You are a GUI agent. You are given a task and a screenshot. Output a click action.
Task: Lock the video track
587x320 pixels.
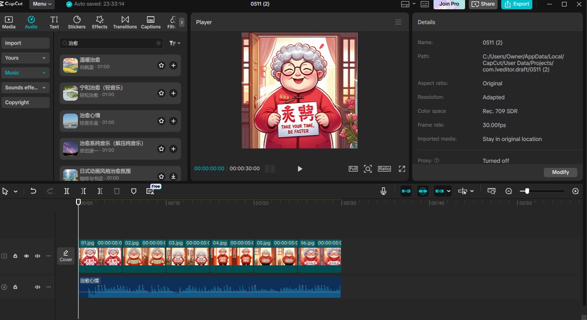tap(15, 256)
